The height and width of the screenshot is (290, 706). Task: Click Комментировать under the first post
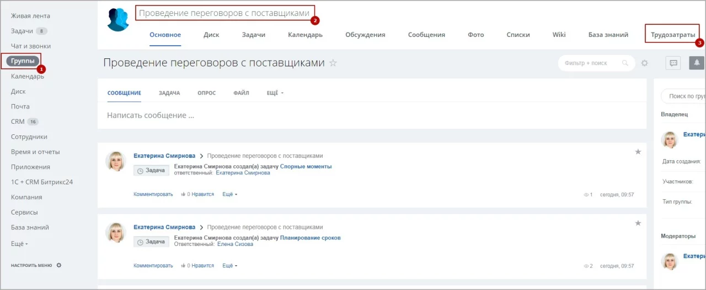pos(153,194)
